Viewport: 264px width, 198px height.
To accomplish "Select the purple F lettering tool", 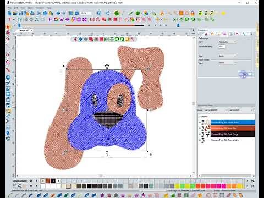I will click(50, 19).
